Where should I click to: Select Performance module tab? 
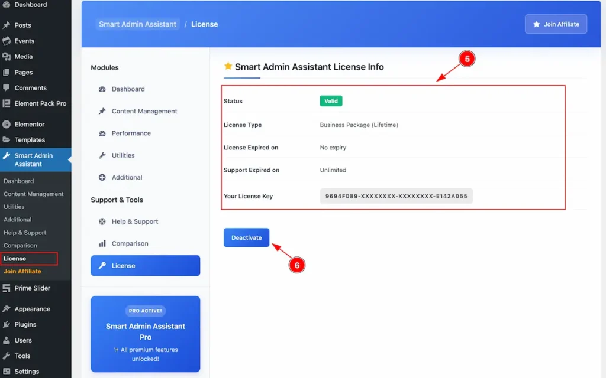146,133
